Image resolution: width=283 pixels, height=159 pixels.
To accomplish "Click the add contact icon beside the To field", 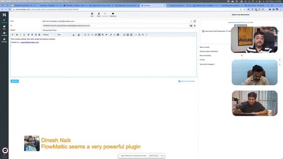I will [191, 26].
